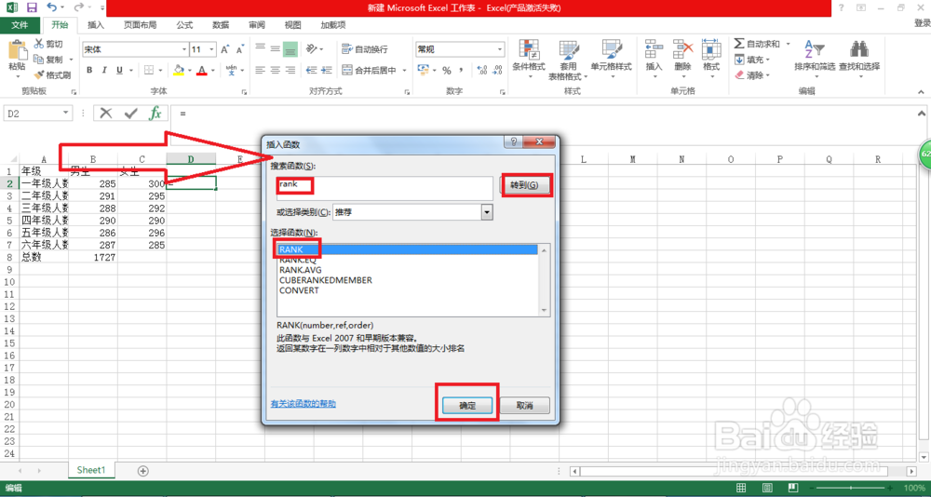931x497 pixels.
Task: Click the Orientation text-angle icon
Action: [312, 49]
